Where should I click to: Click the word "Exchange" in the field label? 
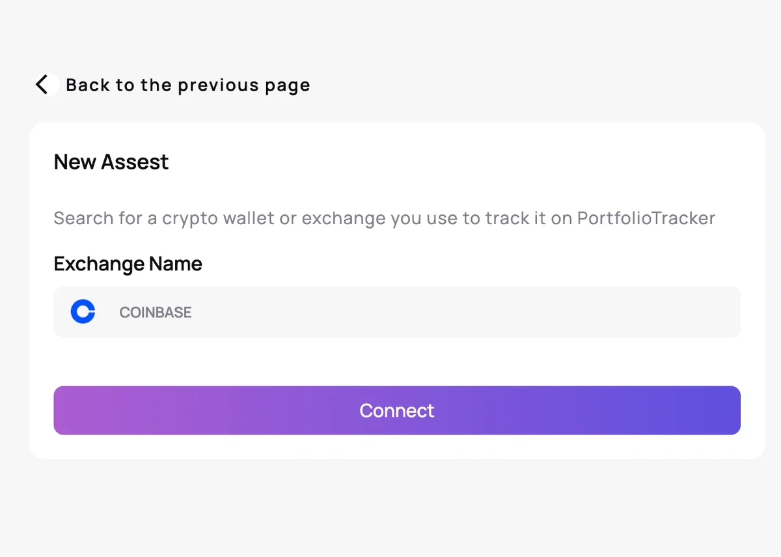click(x=99, y=264)
